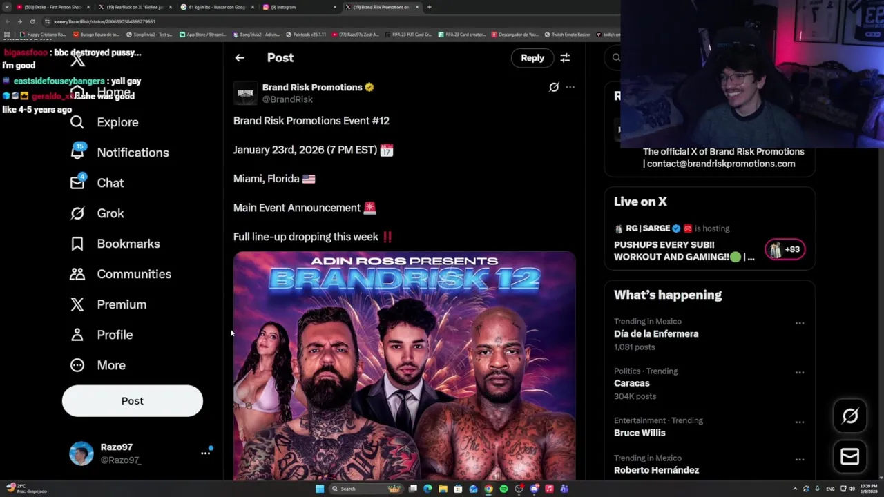Open Spotify from the taskbar

point(503,489)
